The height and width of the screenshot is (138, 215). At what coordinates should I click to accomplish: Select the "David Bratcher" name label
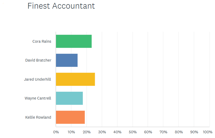[x=38, y=60]
